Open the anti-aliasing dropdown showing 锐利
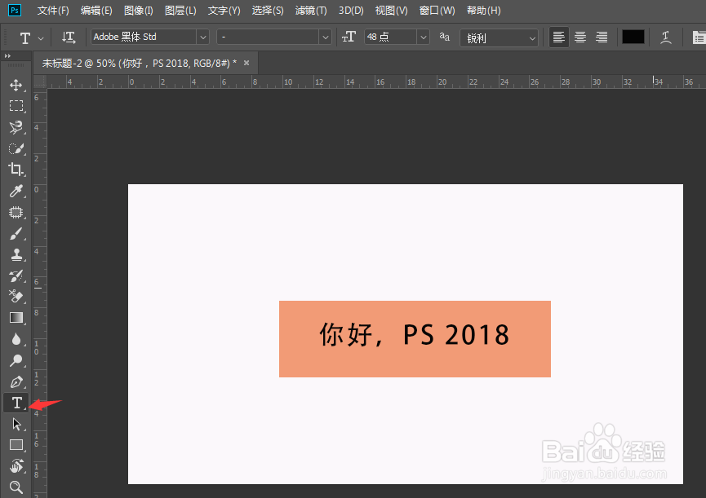Viewport: 706px width, 498px height. [531, 37]
